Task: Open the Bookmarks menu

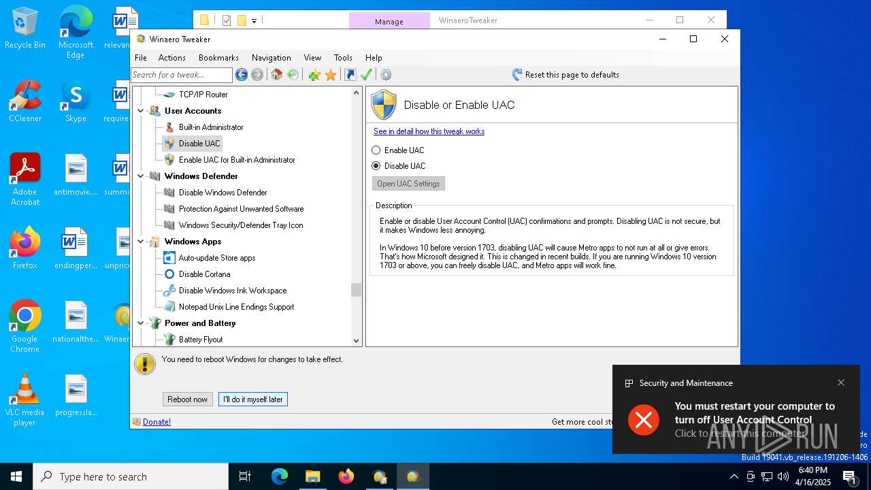Action: [x=218, y=58]
